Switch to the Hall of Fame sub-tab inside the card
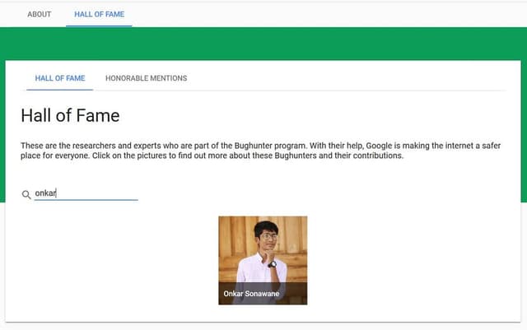The image size is (527, 330). (x=60, y=78)
